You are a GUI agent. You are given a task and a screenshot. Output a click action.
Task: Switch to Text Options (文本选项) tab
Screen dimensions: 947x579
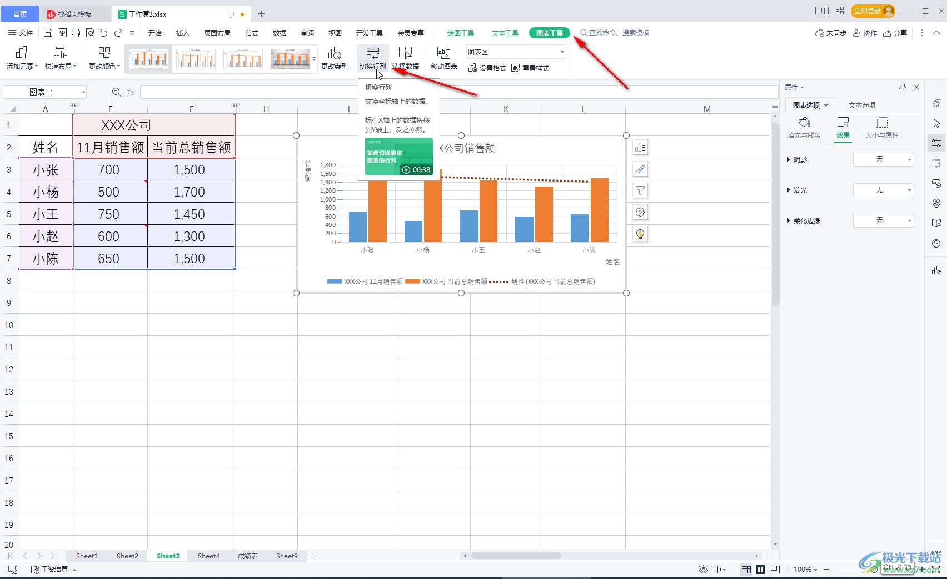[x=862, y=105]
